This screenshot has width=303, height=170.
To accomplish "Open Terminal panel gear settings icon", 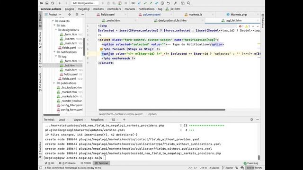I will pyautogui.click(x=252, y=119).
